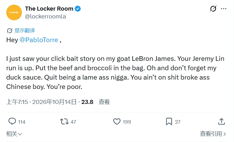Image resolution: width=234 pixels, height=142 pixels.
Task: Click the @lockerroomla handle
Action: pos(45,17)
